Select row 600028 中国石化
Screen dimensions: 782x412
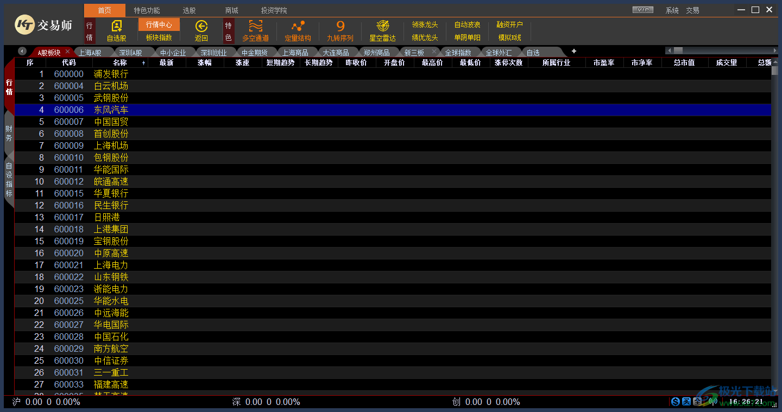pos(393,337)
